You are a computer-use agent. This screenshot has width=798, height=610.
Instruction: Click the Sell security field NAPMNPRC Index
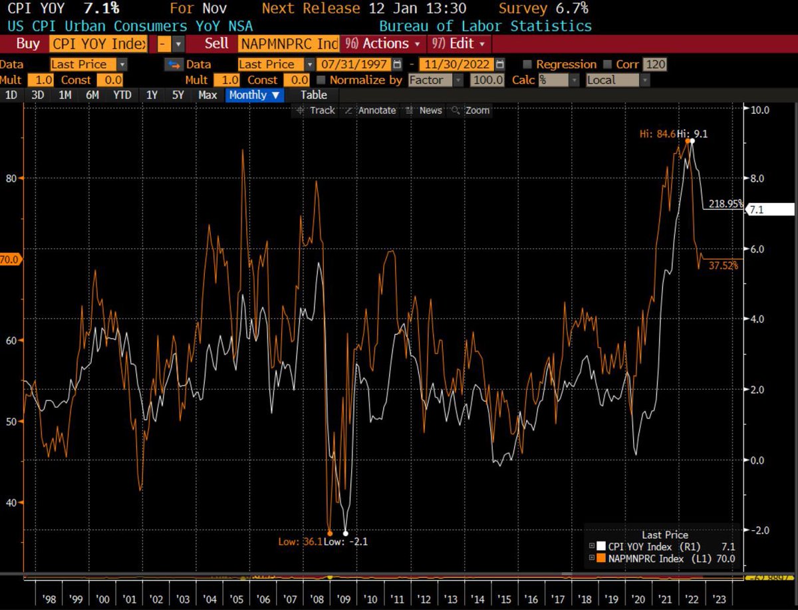pos(287,44)
